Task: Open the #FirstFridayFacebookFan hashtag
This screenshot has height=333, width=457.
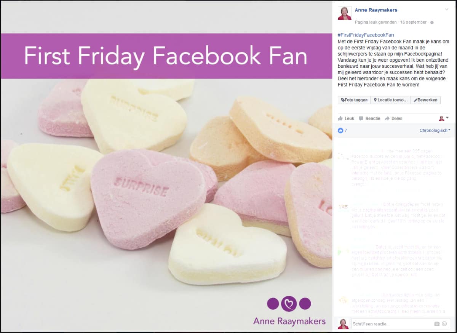Action: click(366, 35)
